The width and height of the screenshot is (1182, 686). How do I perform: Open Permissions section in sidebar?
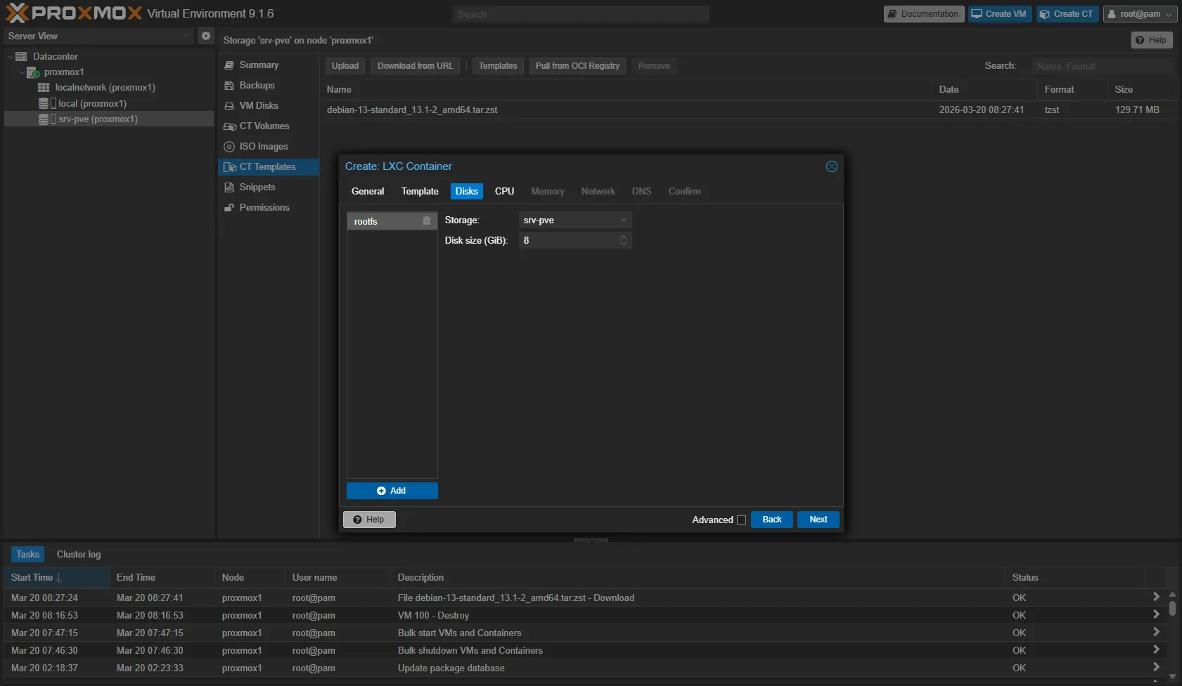264,208
